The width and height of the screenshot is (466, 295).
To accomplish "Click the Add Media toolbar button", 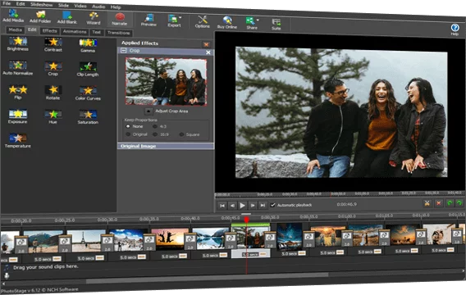I will pyautogui.click(x=13, y=16).
